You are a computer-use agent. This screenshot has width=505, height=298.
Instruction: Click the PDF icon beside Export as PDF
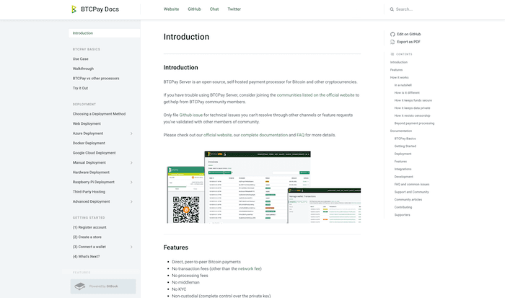point(392,42)
